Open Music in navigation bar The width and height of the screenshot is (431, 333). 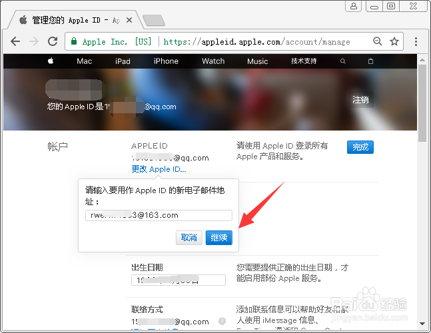(258, 61)
